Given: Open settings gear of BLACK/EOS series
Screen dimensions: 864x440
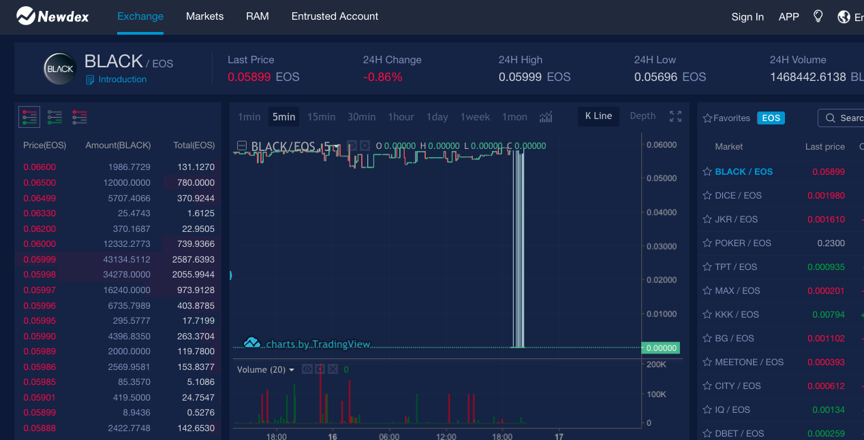Looking at the screenshot, I should tap(365, 146).
